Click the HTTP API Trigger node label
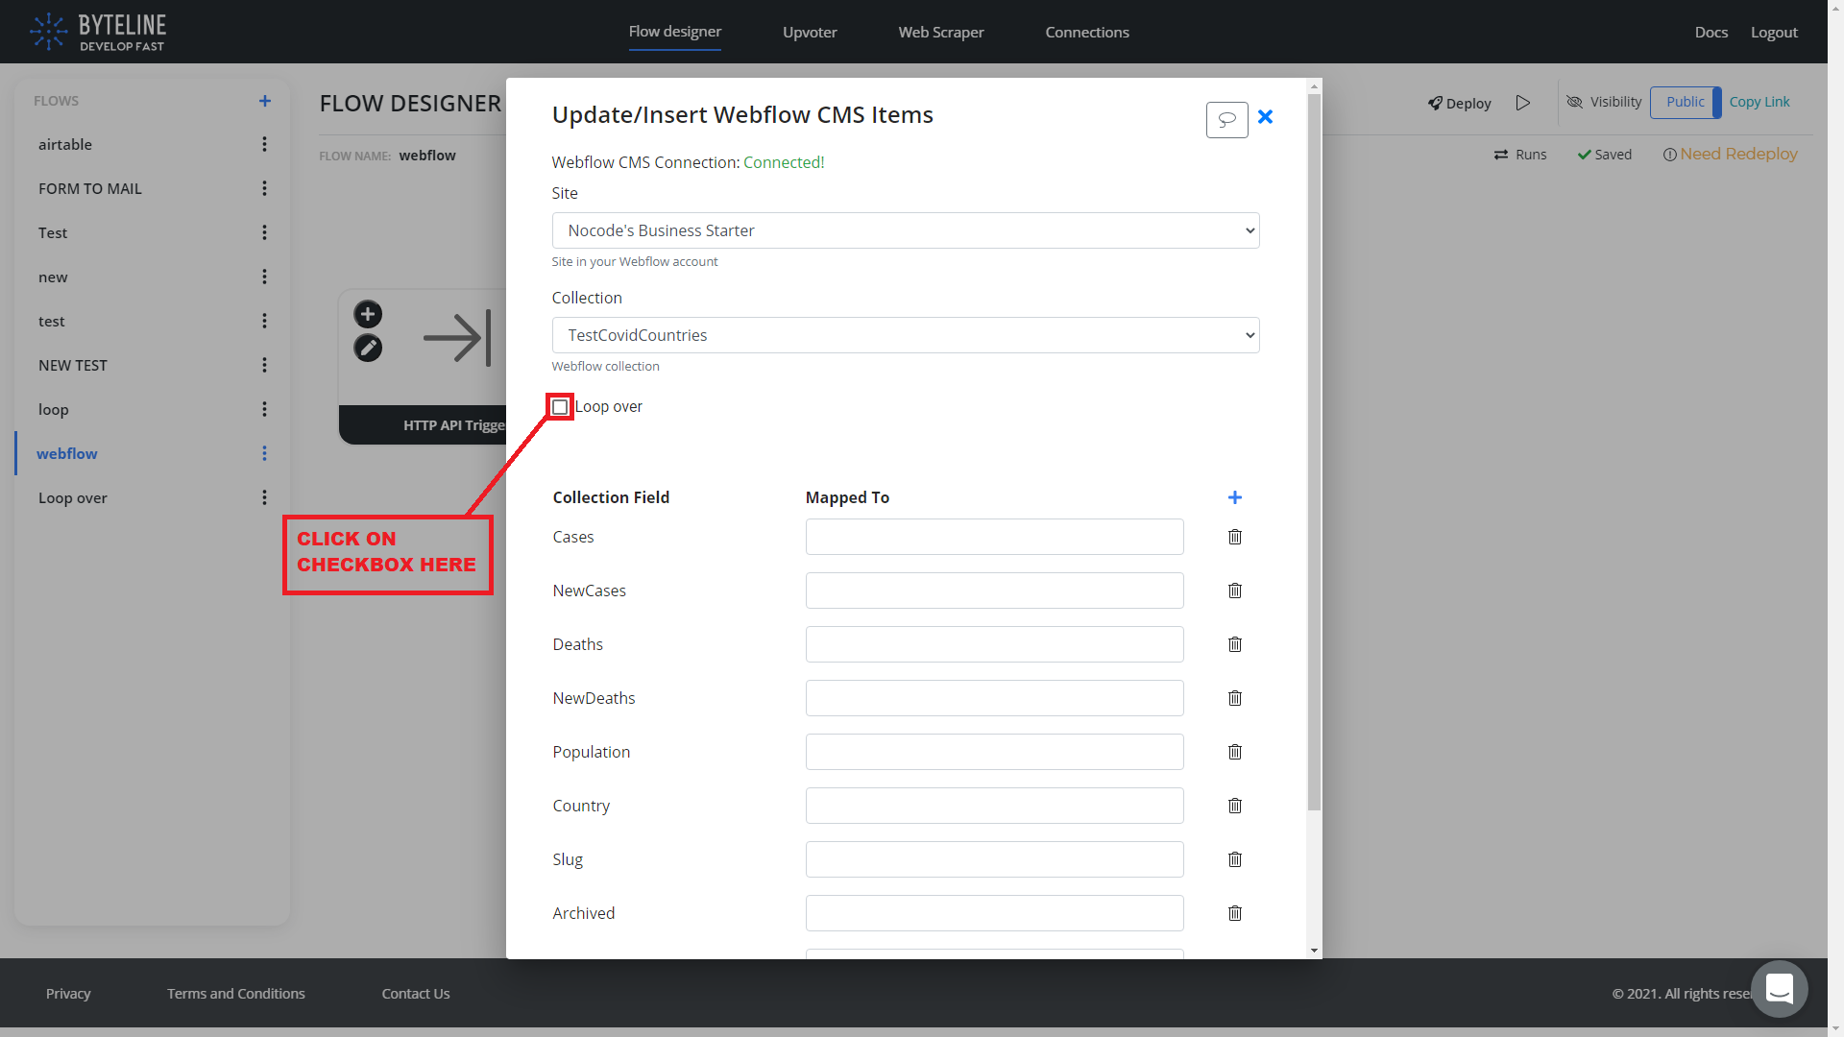 [x=453, y=425]
